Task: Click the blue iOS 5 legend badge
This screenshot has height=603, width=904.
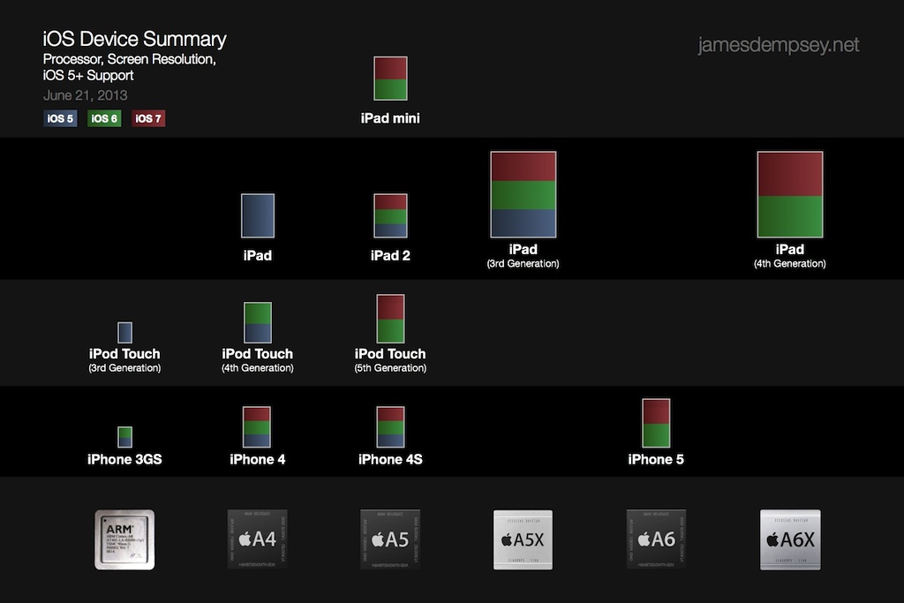Action: (x=61, y=118)
